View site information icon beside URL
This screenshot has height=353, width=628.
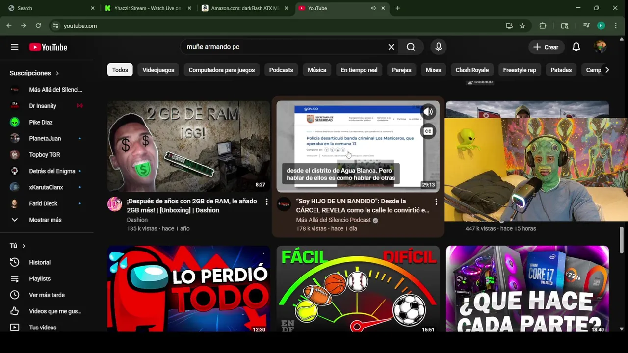pyautogui.click(x=55, y=25)
